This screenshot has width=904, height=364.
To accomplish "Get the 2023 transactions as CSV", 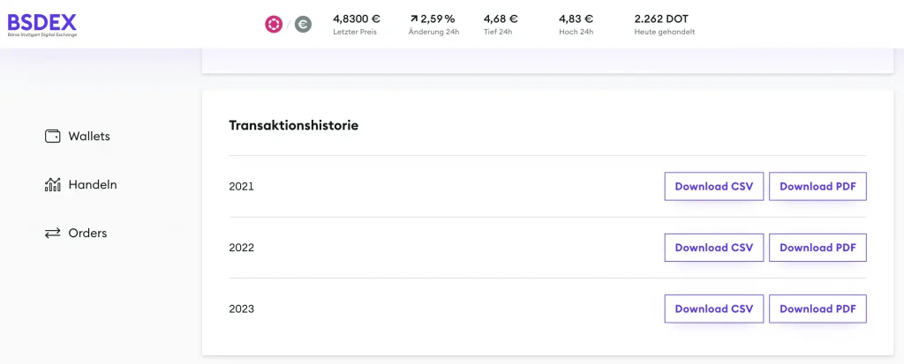I will point(713,309).
